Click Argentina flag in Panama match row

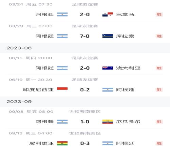(x=62, y=15)
